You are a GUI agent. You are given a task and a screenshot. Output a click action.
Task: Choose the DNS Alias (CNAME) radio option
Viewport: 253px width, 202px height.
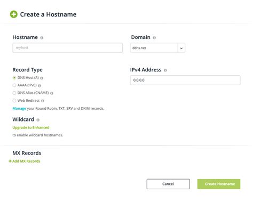[14, 93]
